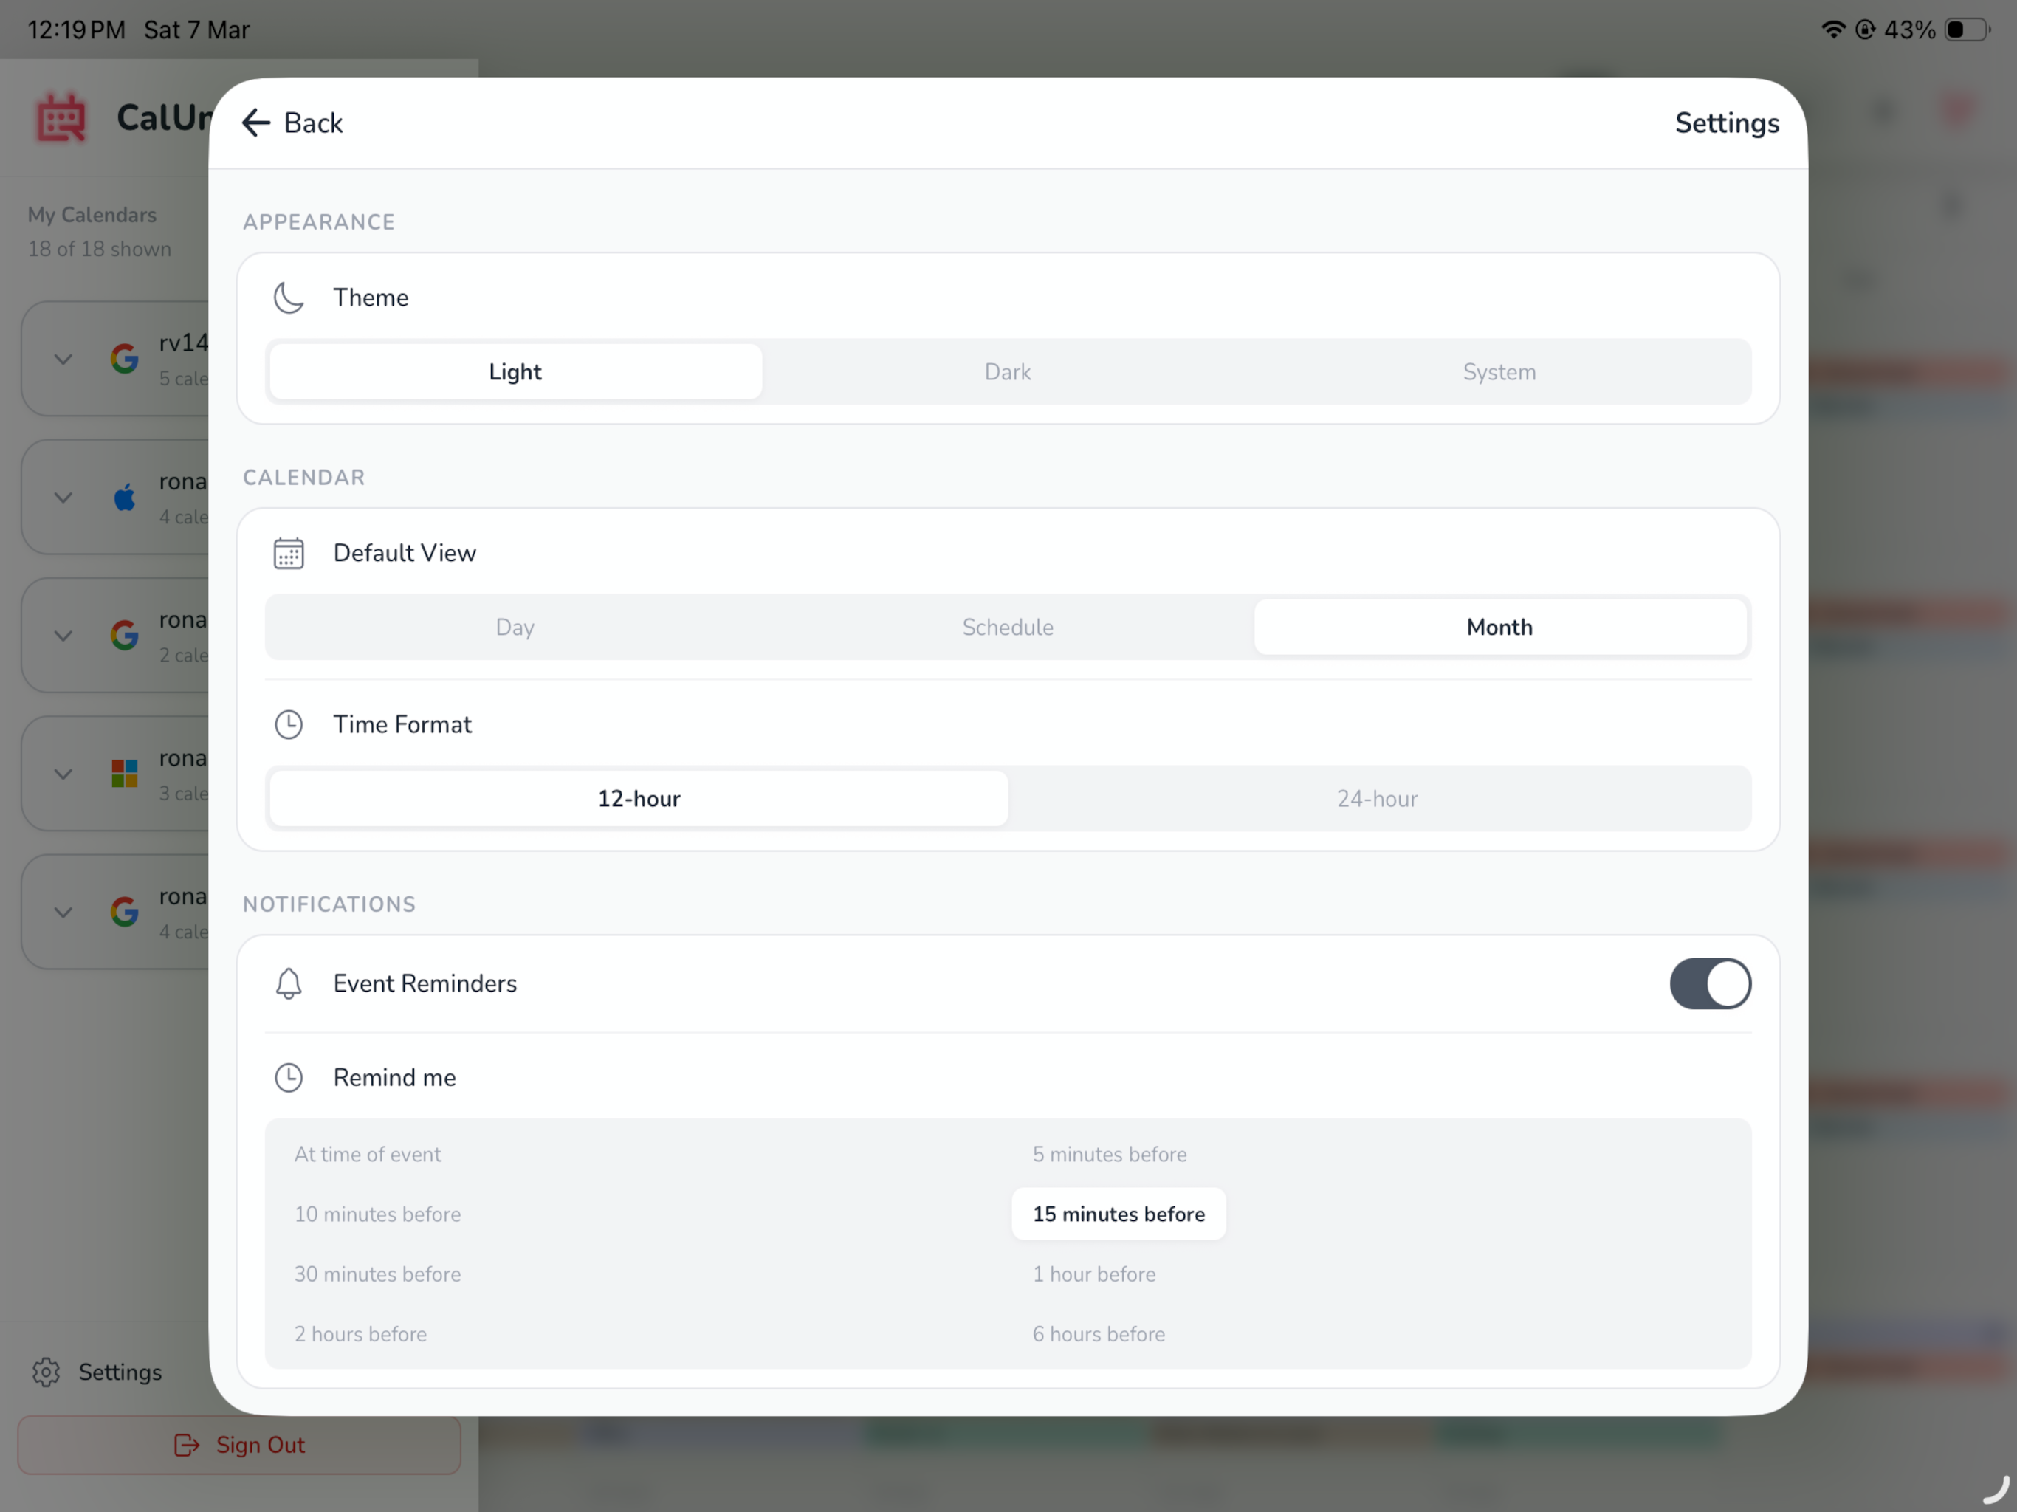Choose '30 minutes before' reminder
This screenshot has height=1512, width=2017.
pyautogui.click(x=377, y=1275)
